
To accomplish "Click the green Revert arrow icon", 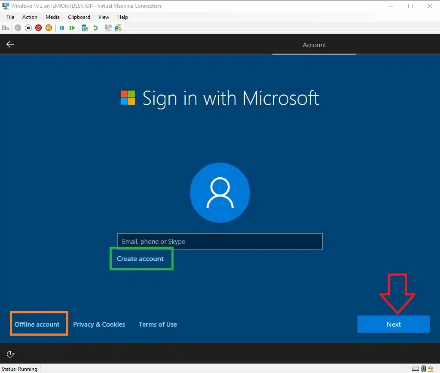I will 95,28.
